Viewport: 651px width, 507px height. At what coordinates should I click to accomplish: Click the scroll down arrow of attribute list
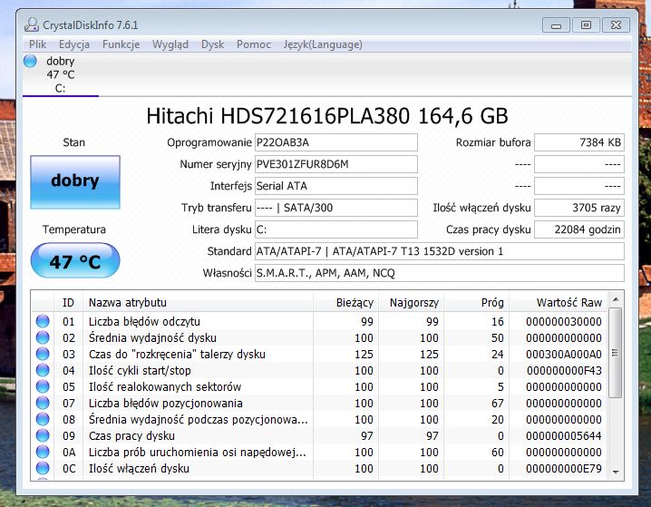coord(616,473)
